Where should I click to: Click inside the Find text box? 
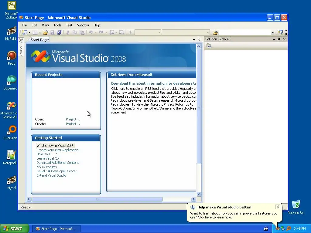point(245,32)
